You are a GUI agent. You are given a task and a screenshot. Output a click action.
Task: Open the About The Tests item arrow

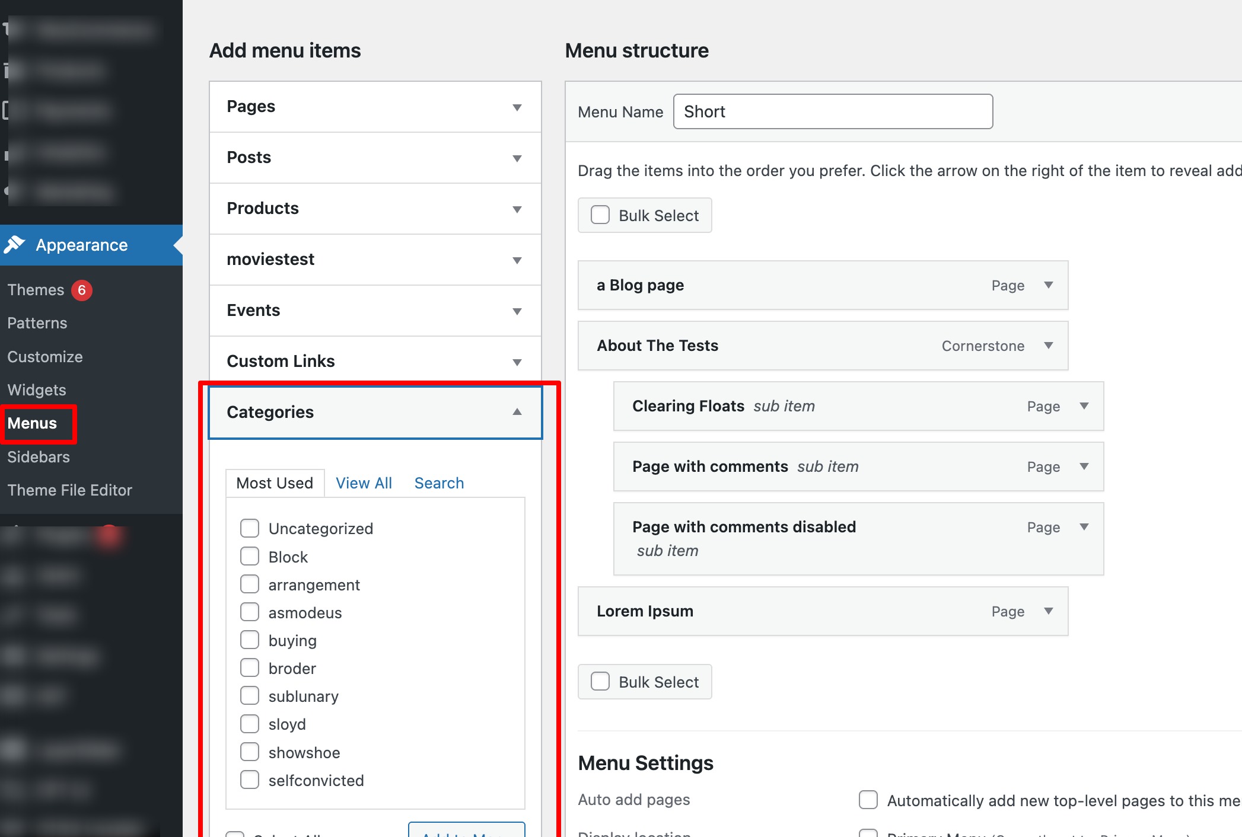1048,346
